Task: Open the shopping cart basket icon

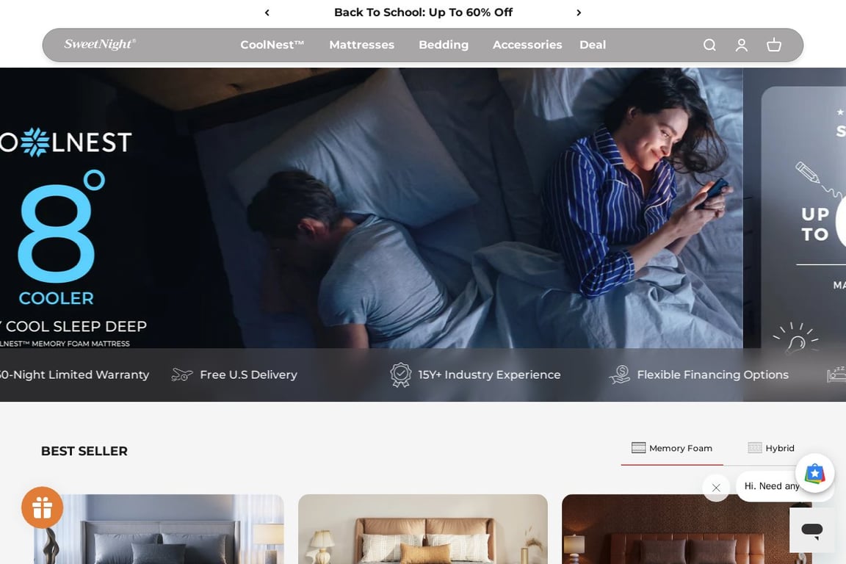Action: click(774, 45)
